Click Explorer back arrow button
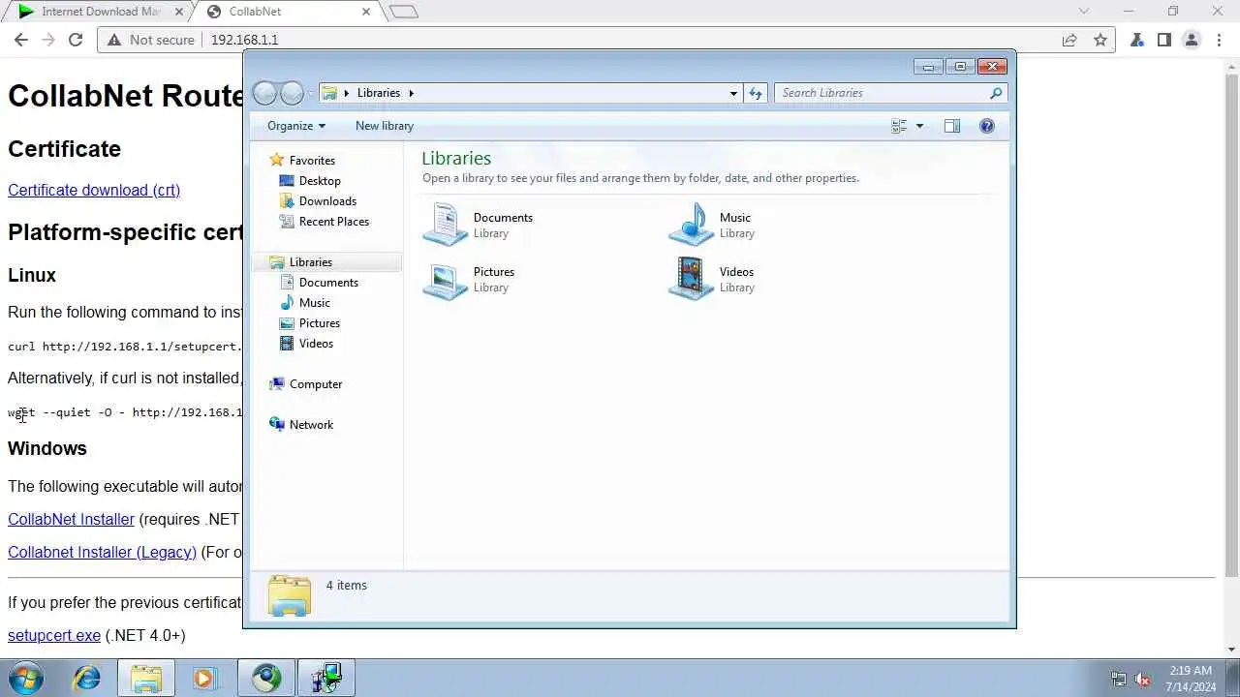This screenshot has width=1240, height=697. [x=264, y=93]
